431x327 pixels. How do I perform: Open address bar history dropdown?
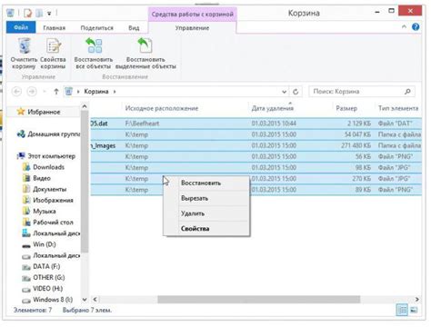coord(284,92)
